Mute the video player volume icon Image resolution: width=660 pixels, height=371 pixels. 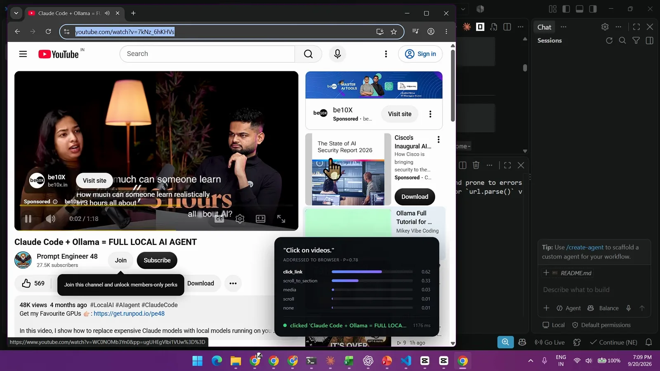[x=50, y=219]
